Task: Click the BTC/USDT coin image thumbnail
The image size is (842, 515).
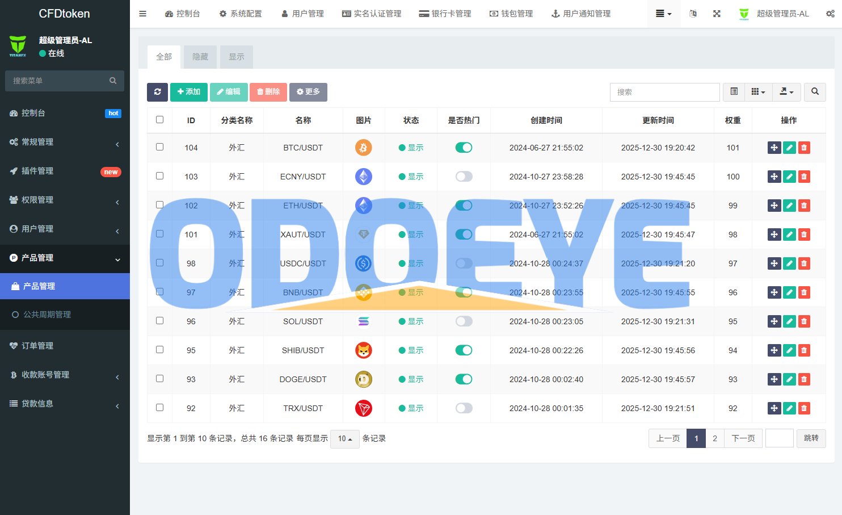Action: coord(363,148)
